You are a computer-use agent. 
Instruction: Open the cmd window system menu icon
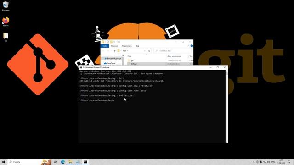click(x=81, y=67)
